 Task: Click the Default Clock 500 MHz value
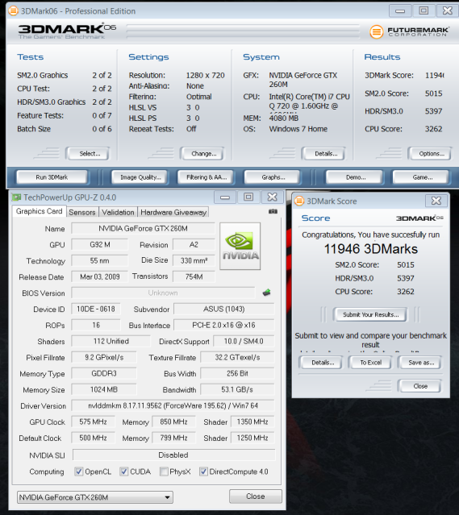pos(94,438)
